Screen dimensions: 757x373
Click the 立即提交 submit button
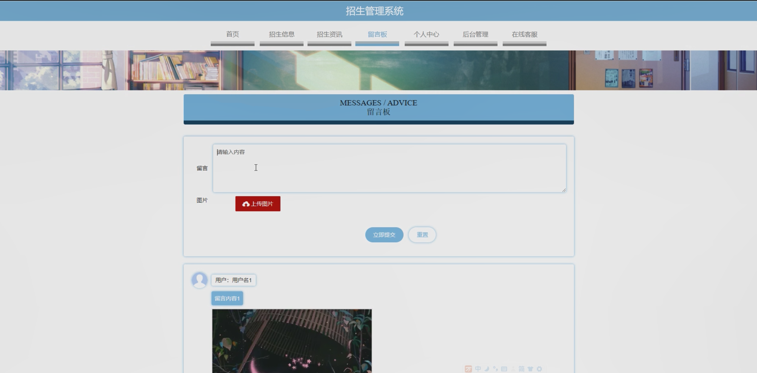point(384,235)
